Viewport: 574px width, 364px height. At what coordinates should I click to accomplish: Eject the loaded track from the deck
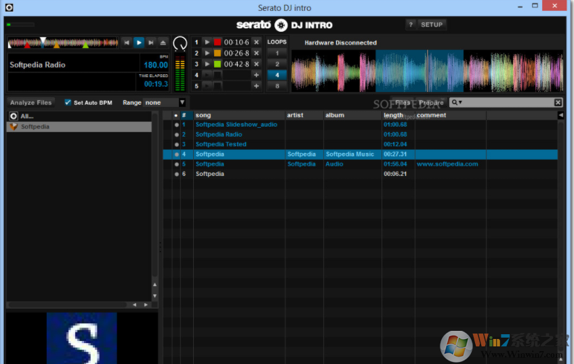(x=163, y=42)
